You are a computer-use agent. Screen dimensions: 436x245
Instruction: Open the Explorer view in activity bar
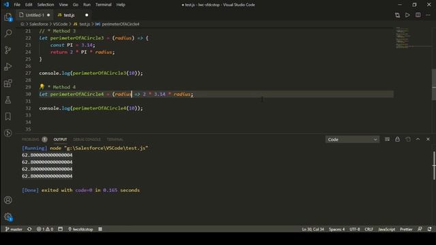click(8, 17)
